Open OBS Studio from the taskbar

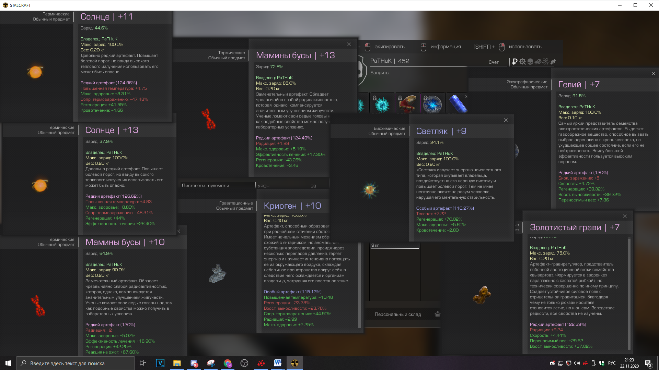pos(244,363)
